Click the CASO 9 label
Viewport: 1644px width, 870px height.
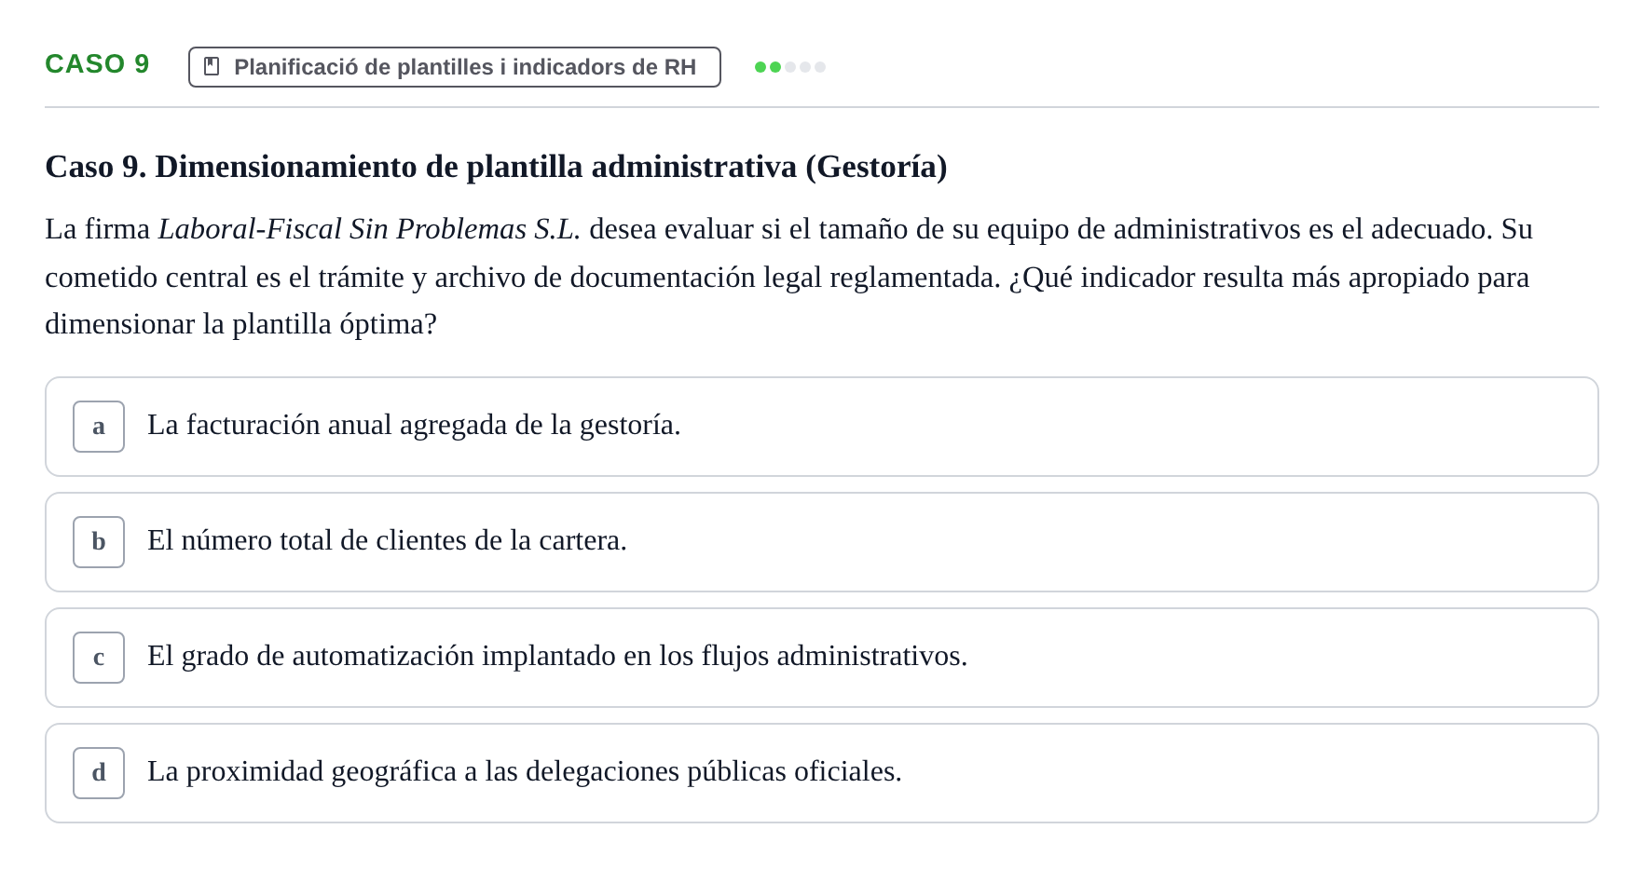click(x=97, y=64)
